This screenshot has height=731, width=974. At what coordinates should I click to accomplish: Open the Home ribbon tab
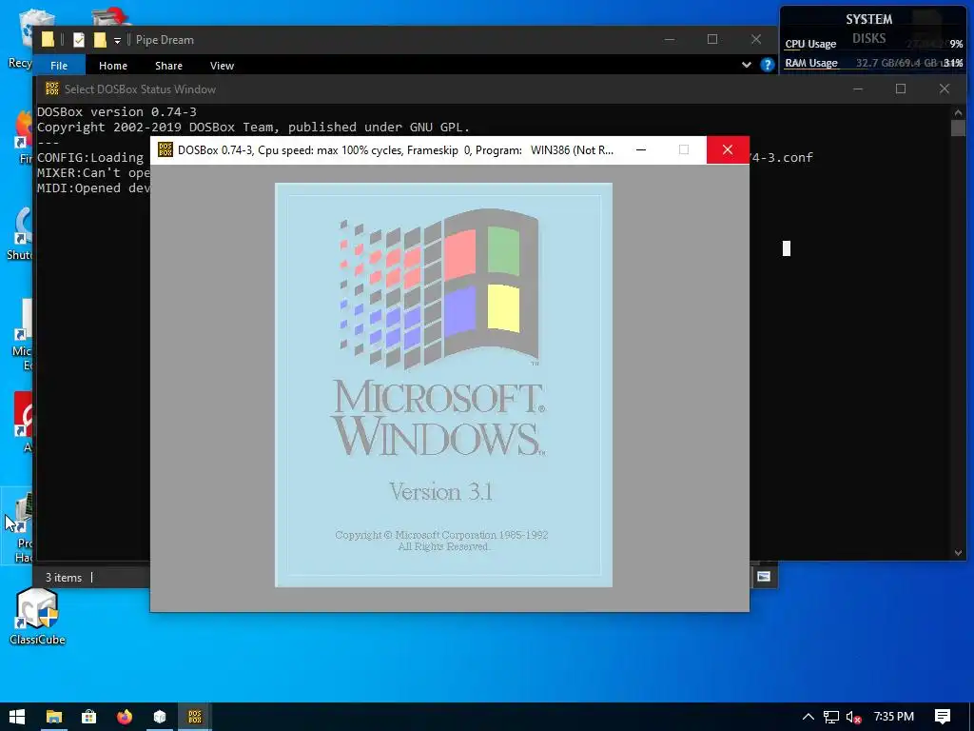pos(113,66)
